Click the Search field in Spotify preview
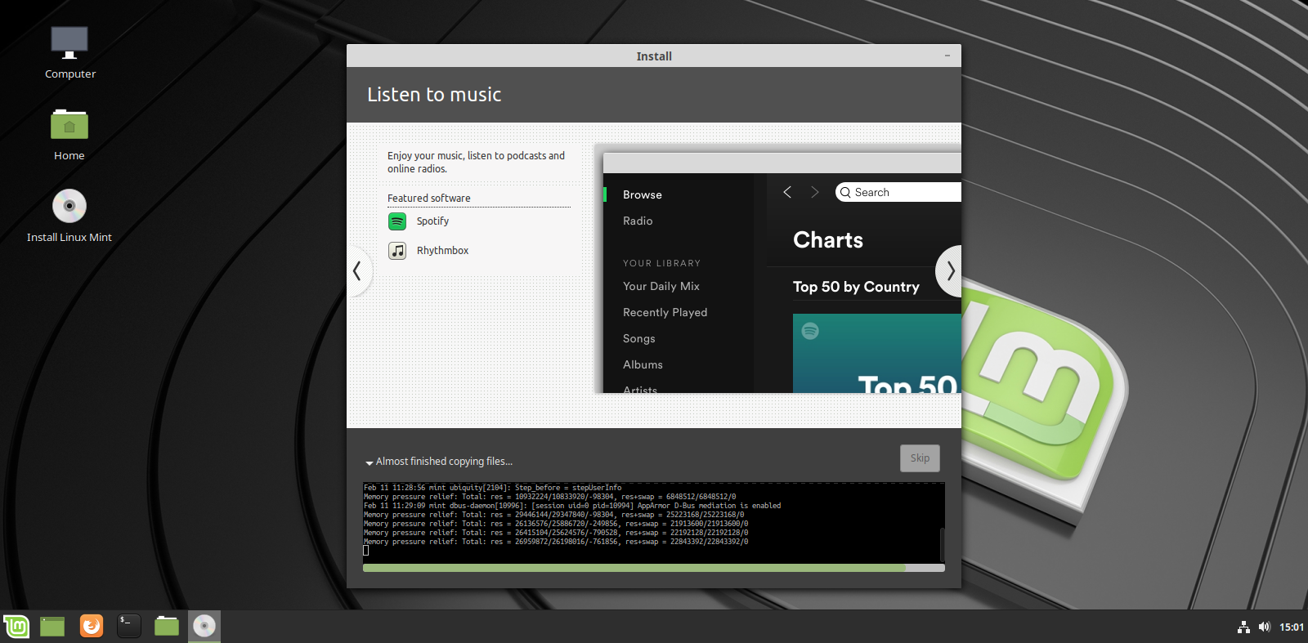1308x643 pixels. 898,192
